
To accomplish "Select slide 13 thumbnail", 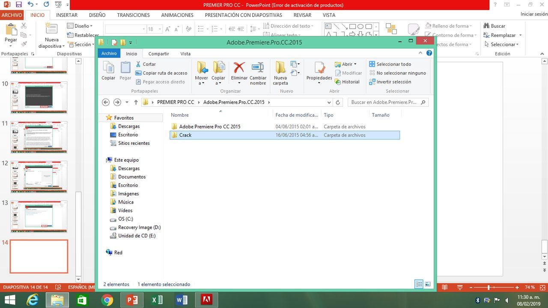I will [39, 216].
